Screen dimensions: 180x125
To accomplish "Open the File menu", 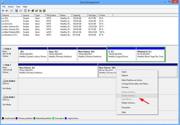I will [x=4, y=6].
